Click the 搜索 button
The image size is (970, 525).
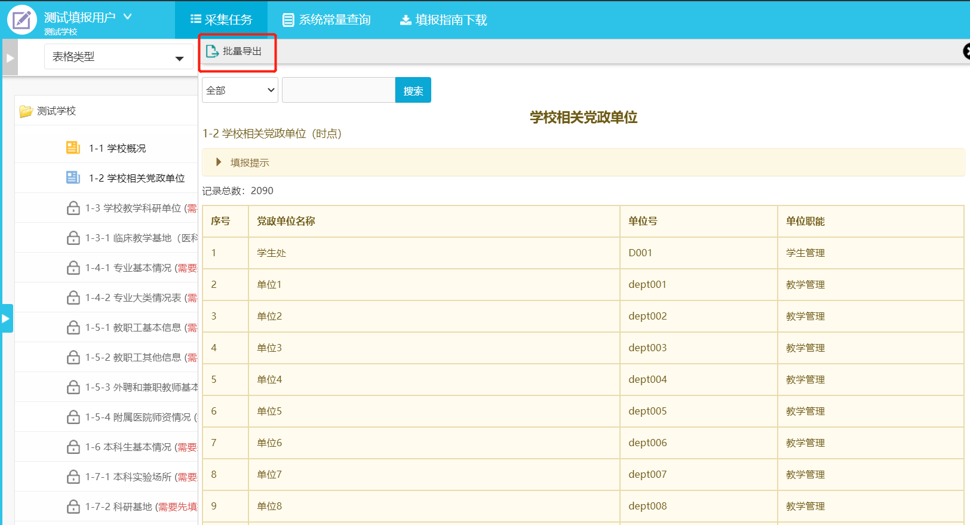point(413,90)
